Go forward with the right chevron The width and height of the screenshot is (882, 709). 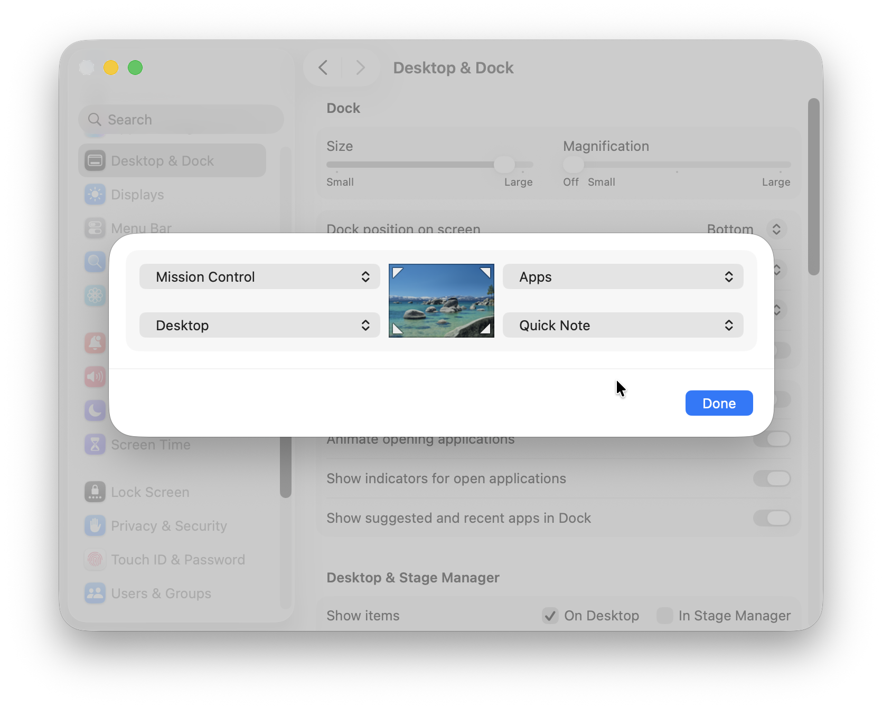pyautogui.click(x=360, y=68)
